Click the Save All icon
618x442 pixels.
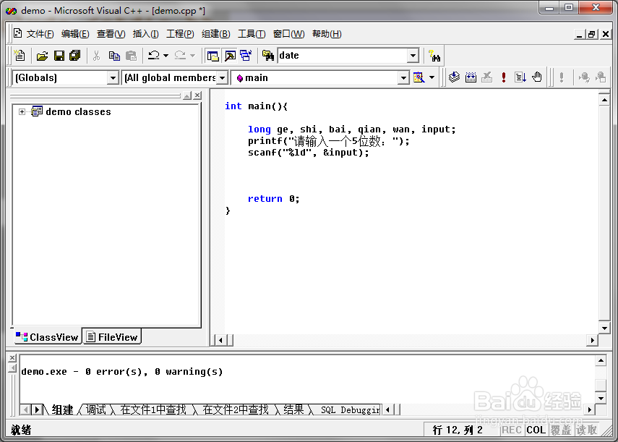[75, 56]
